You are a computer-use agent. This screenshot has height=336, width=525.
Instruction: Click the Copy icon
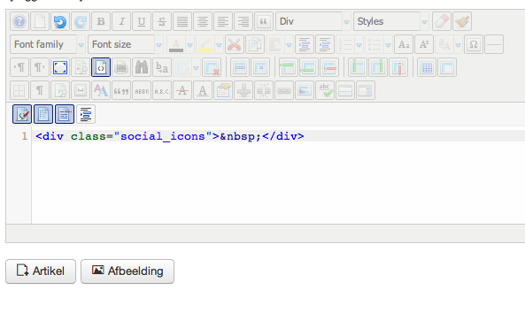click(255, 44)
